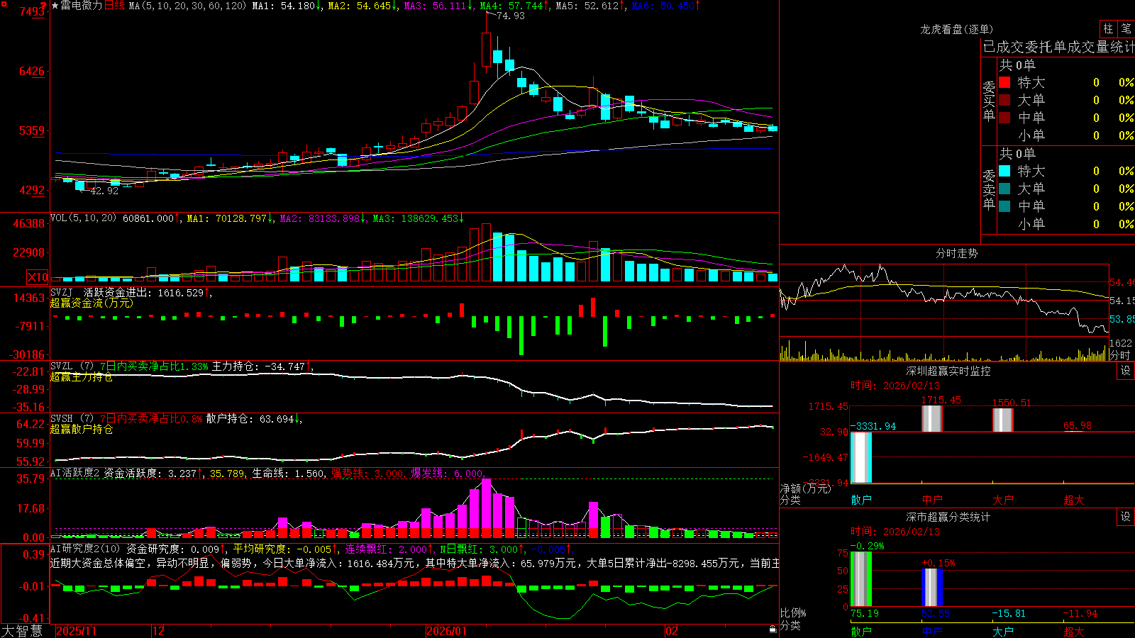1135x638 pixels.
Task: Click 超大 category label in 实时监控 chart
Action: tap(1074, 500)
